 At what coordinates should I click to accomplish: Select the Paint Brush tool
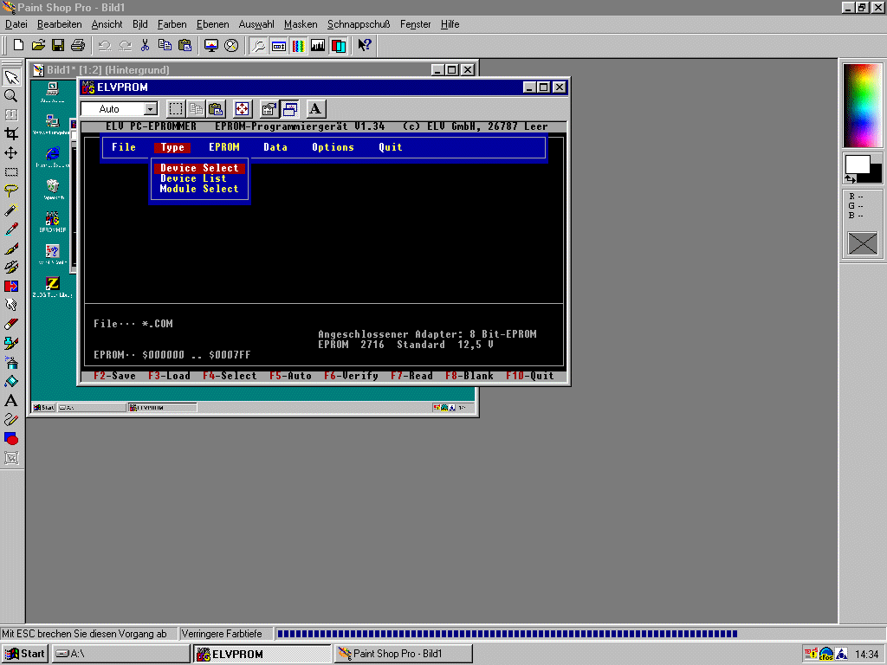coord(11,249)
